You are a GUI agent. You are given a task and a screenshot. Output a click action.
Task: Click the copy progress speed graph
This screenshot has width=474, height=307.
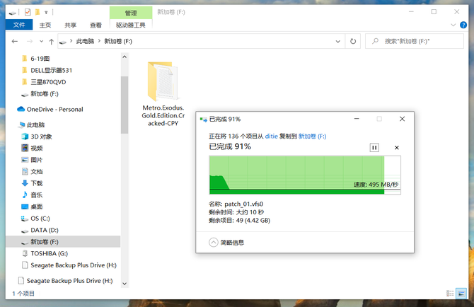(x=305, y=175)
